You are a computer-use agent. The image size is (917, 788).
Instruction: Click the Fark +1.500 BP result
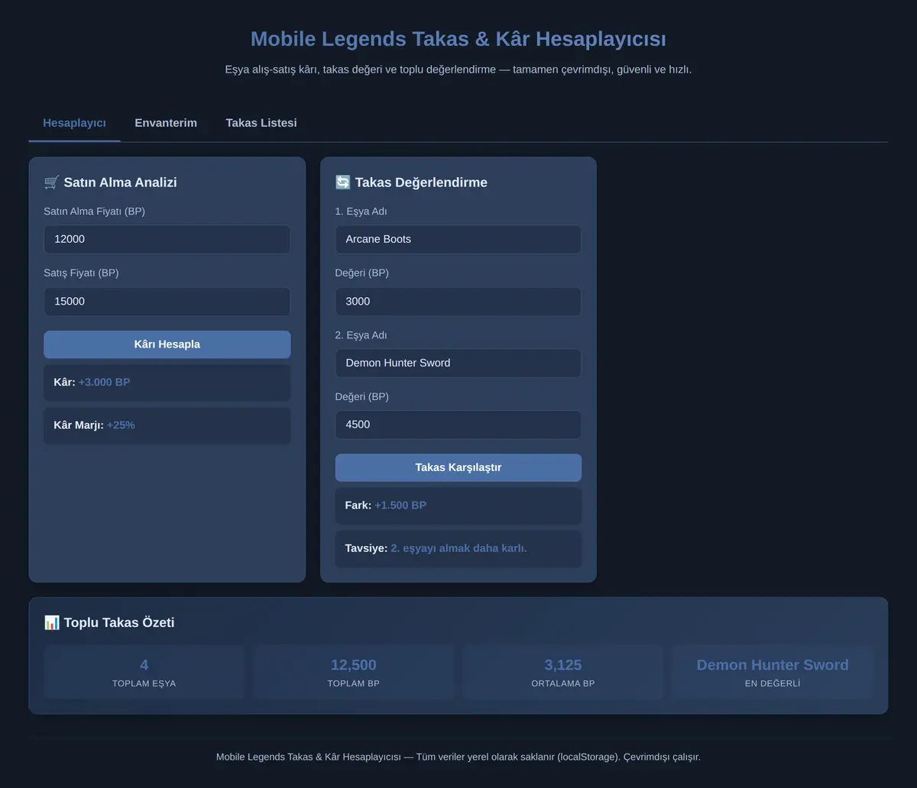point(458,505)
